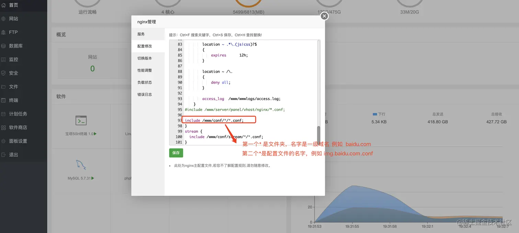This screenshot has width=519, height=233.
Task: Click the 文件 folder icon in sidebar
Action: tap(4, 87)
